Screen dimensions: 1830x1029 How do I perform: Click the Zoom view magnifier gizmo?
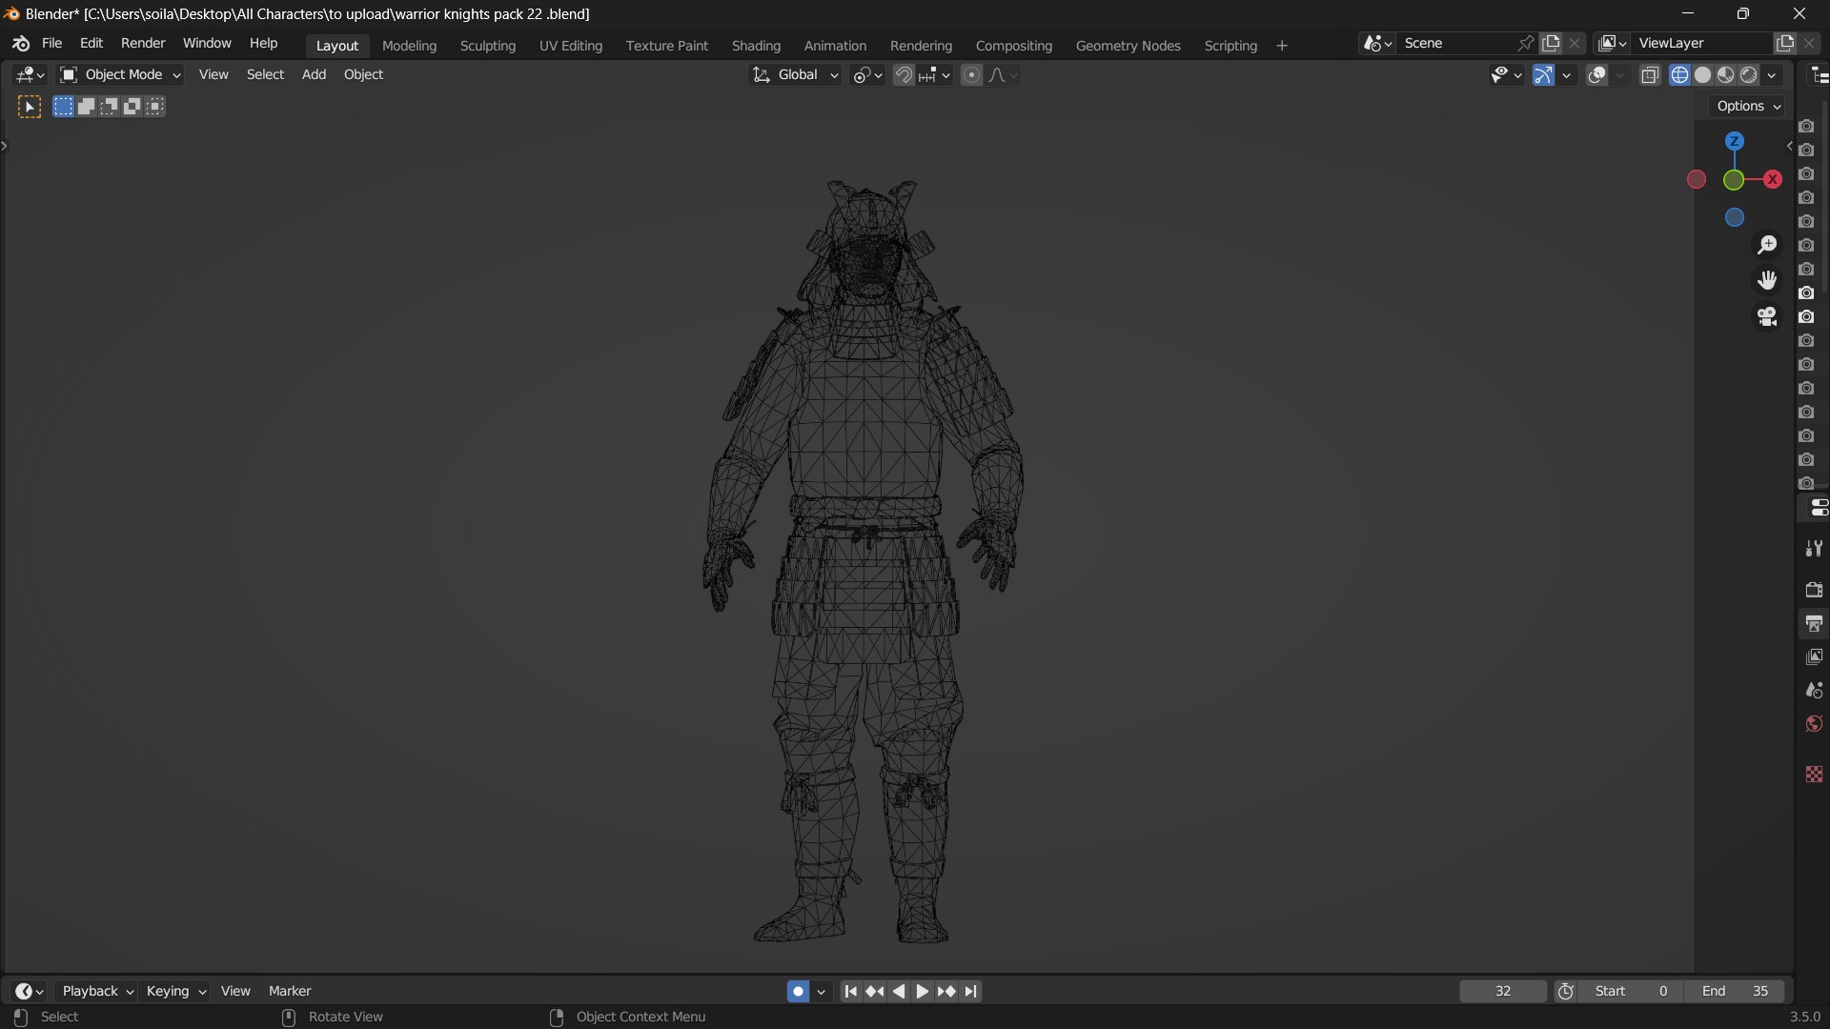pos(1767,245)
